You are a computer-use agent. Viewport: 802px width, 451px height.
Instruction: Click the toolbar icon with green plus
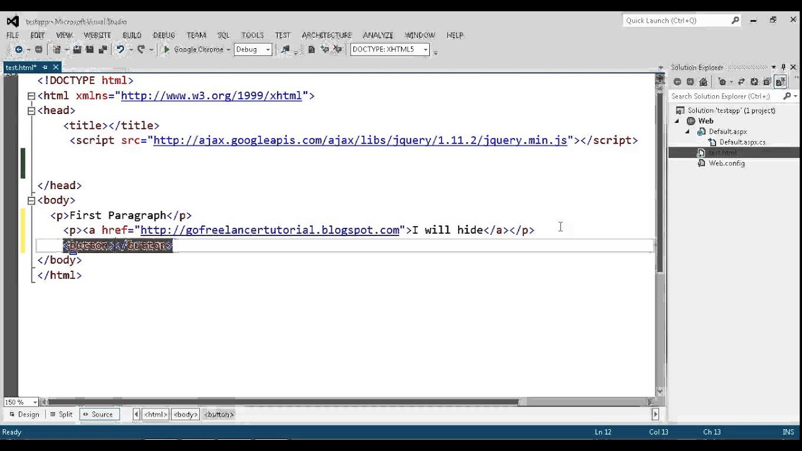click(x=325, y=49)
